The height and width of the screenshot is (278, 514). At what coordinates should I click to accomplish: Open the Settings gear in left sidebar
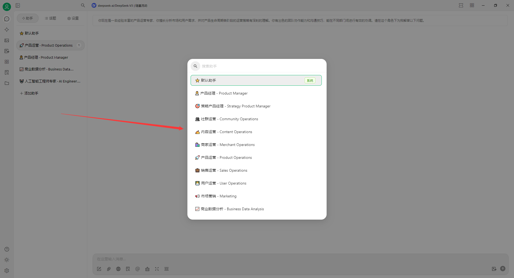point(7,271)
